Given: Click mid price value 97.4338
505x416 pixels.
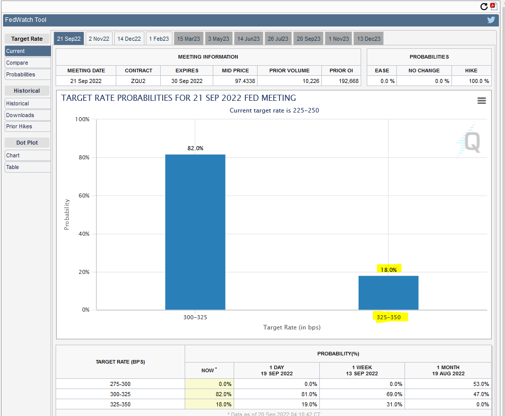Looking at the screenshot, I should 245,81.
